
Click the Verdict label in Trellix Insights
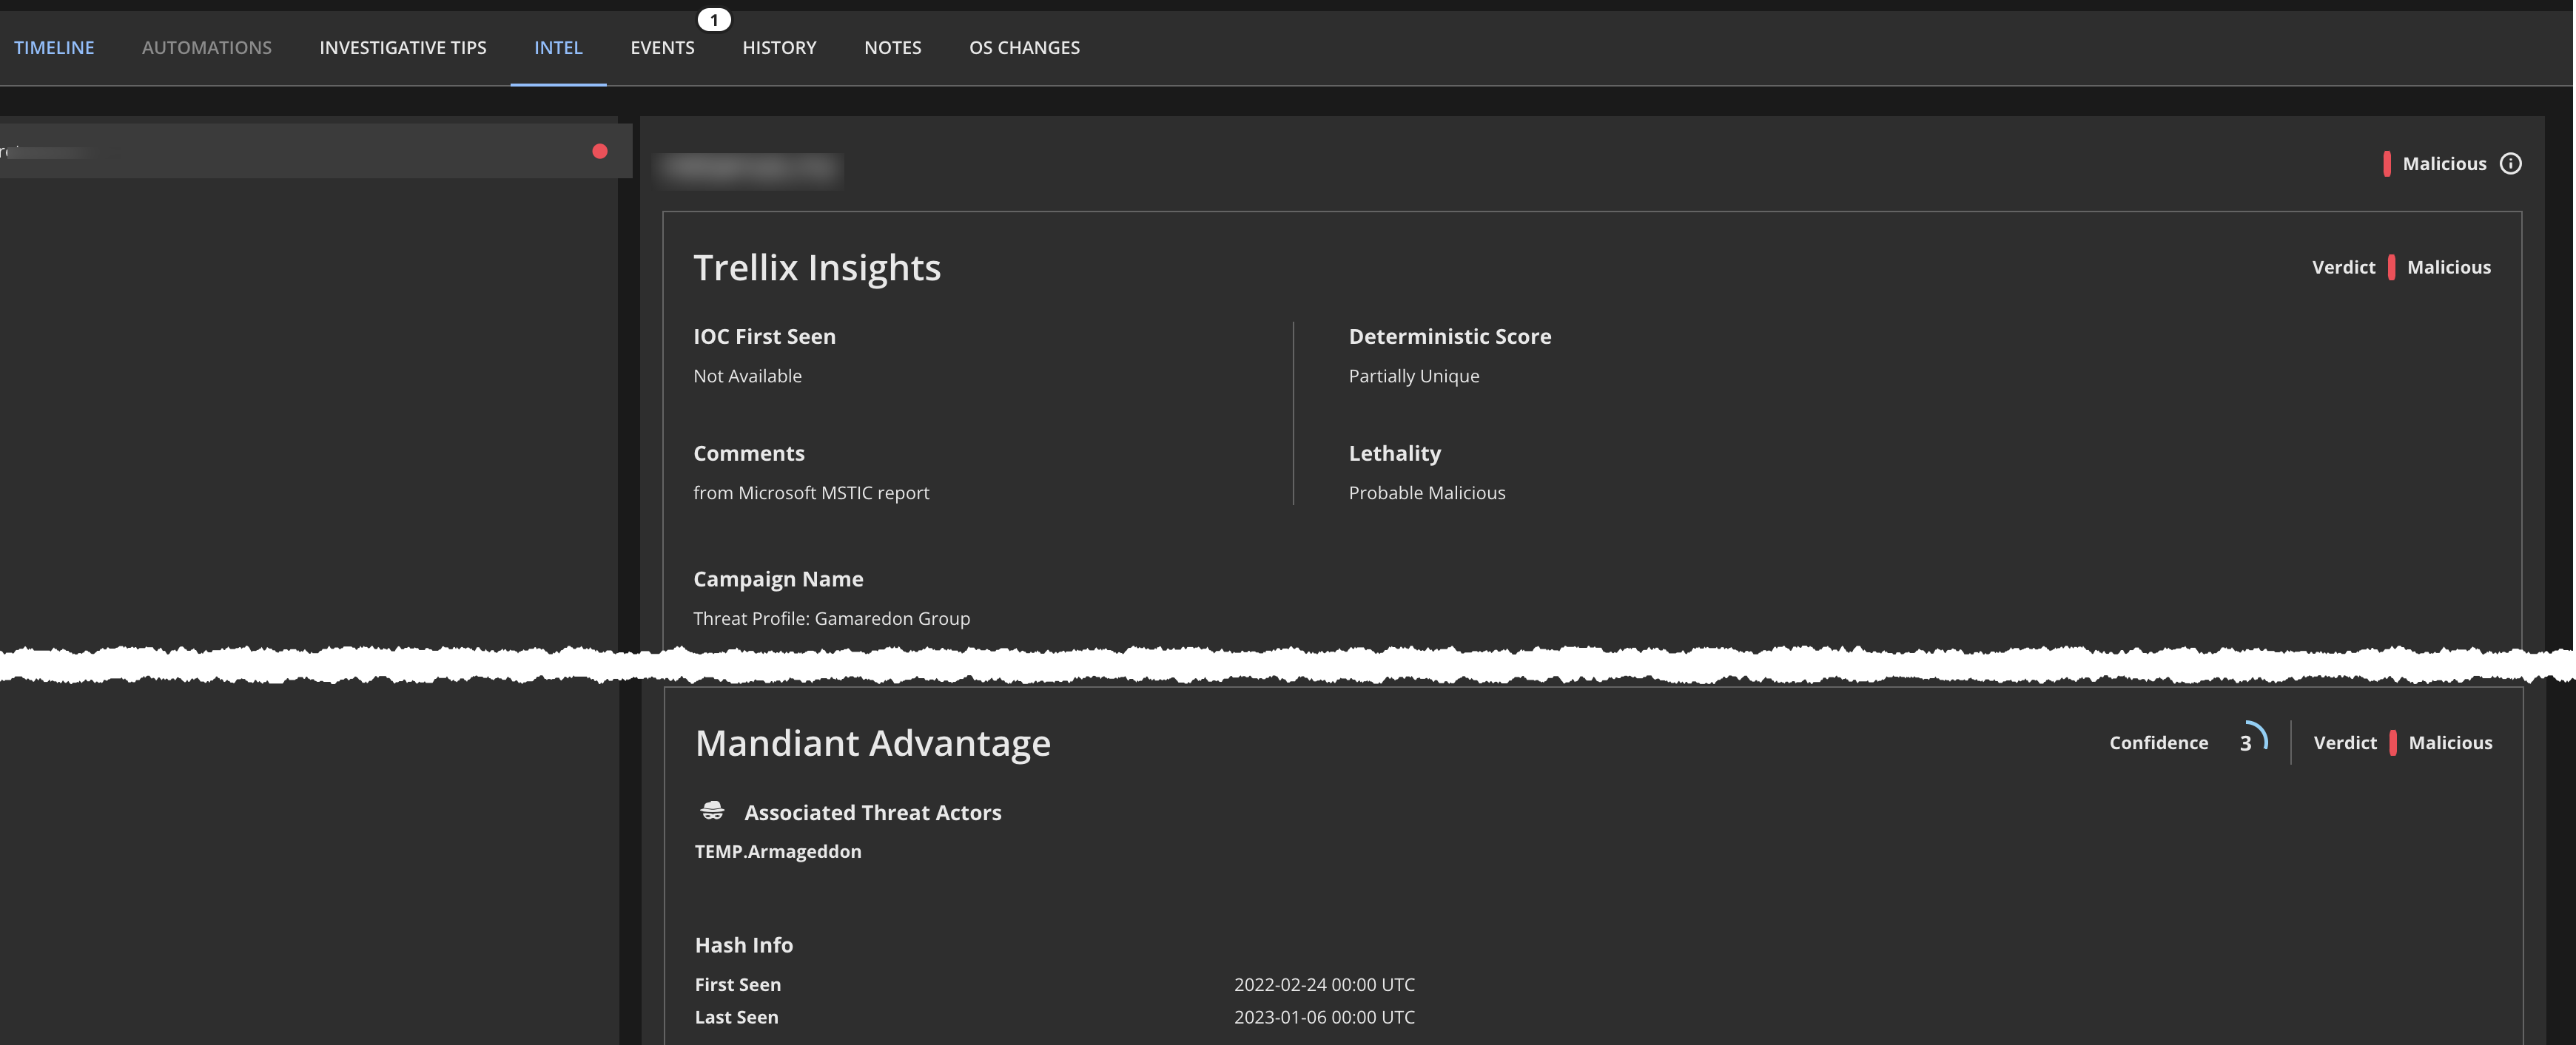[2343, 267]
